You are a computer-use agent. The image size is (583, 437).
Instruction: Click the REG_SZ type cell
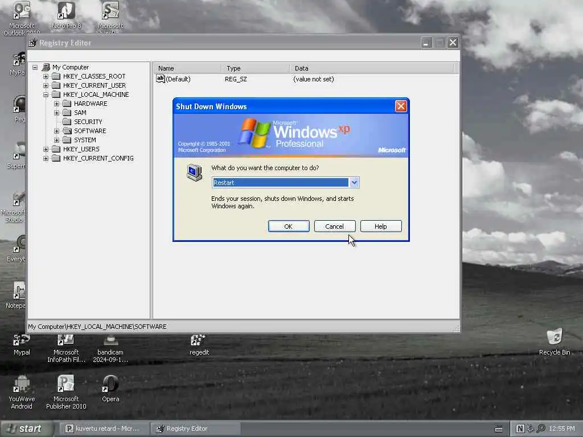[236, 79]
